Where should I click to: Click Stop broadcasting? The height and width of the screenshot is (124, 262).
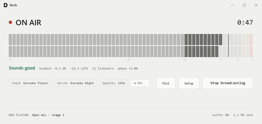pos(228,83)
